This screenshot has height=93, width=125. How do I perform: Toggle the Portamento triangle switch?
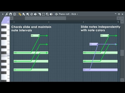click(x=8, y=21)
